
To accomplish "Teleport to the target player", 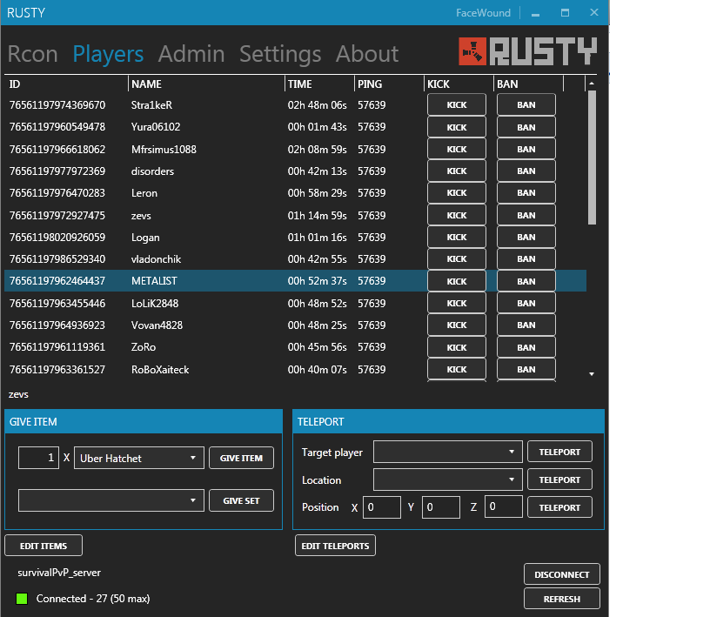I will [559, 452].
